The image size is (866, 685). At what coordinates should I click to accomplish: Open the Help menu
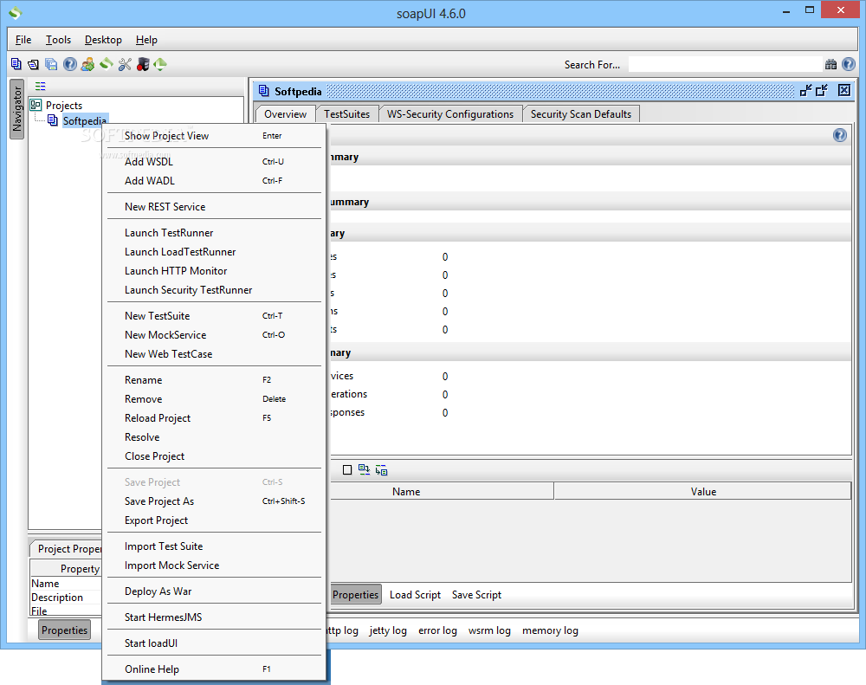(x=146, y=40)
